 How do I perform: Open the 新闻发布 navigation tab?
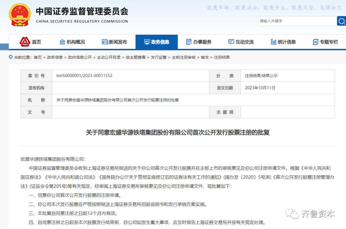(x=114, y=42)
